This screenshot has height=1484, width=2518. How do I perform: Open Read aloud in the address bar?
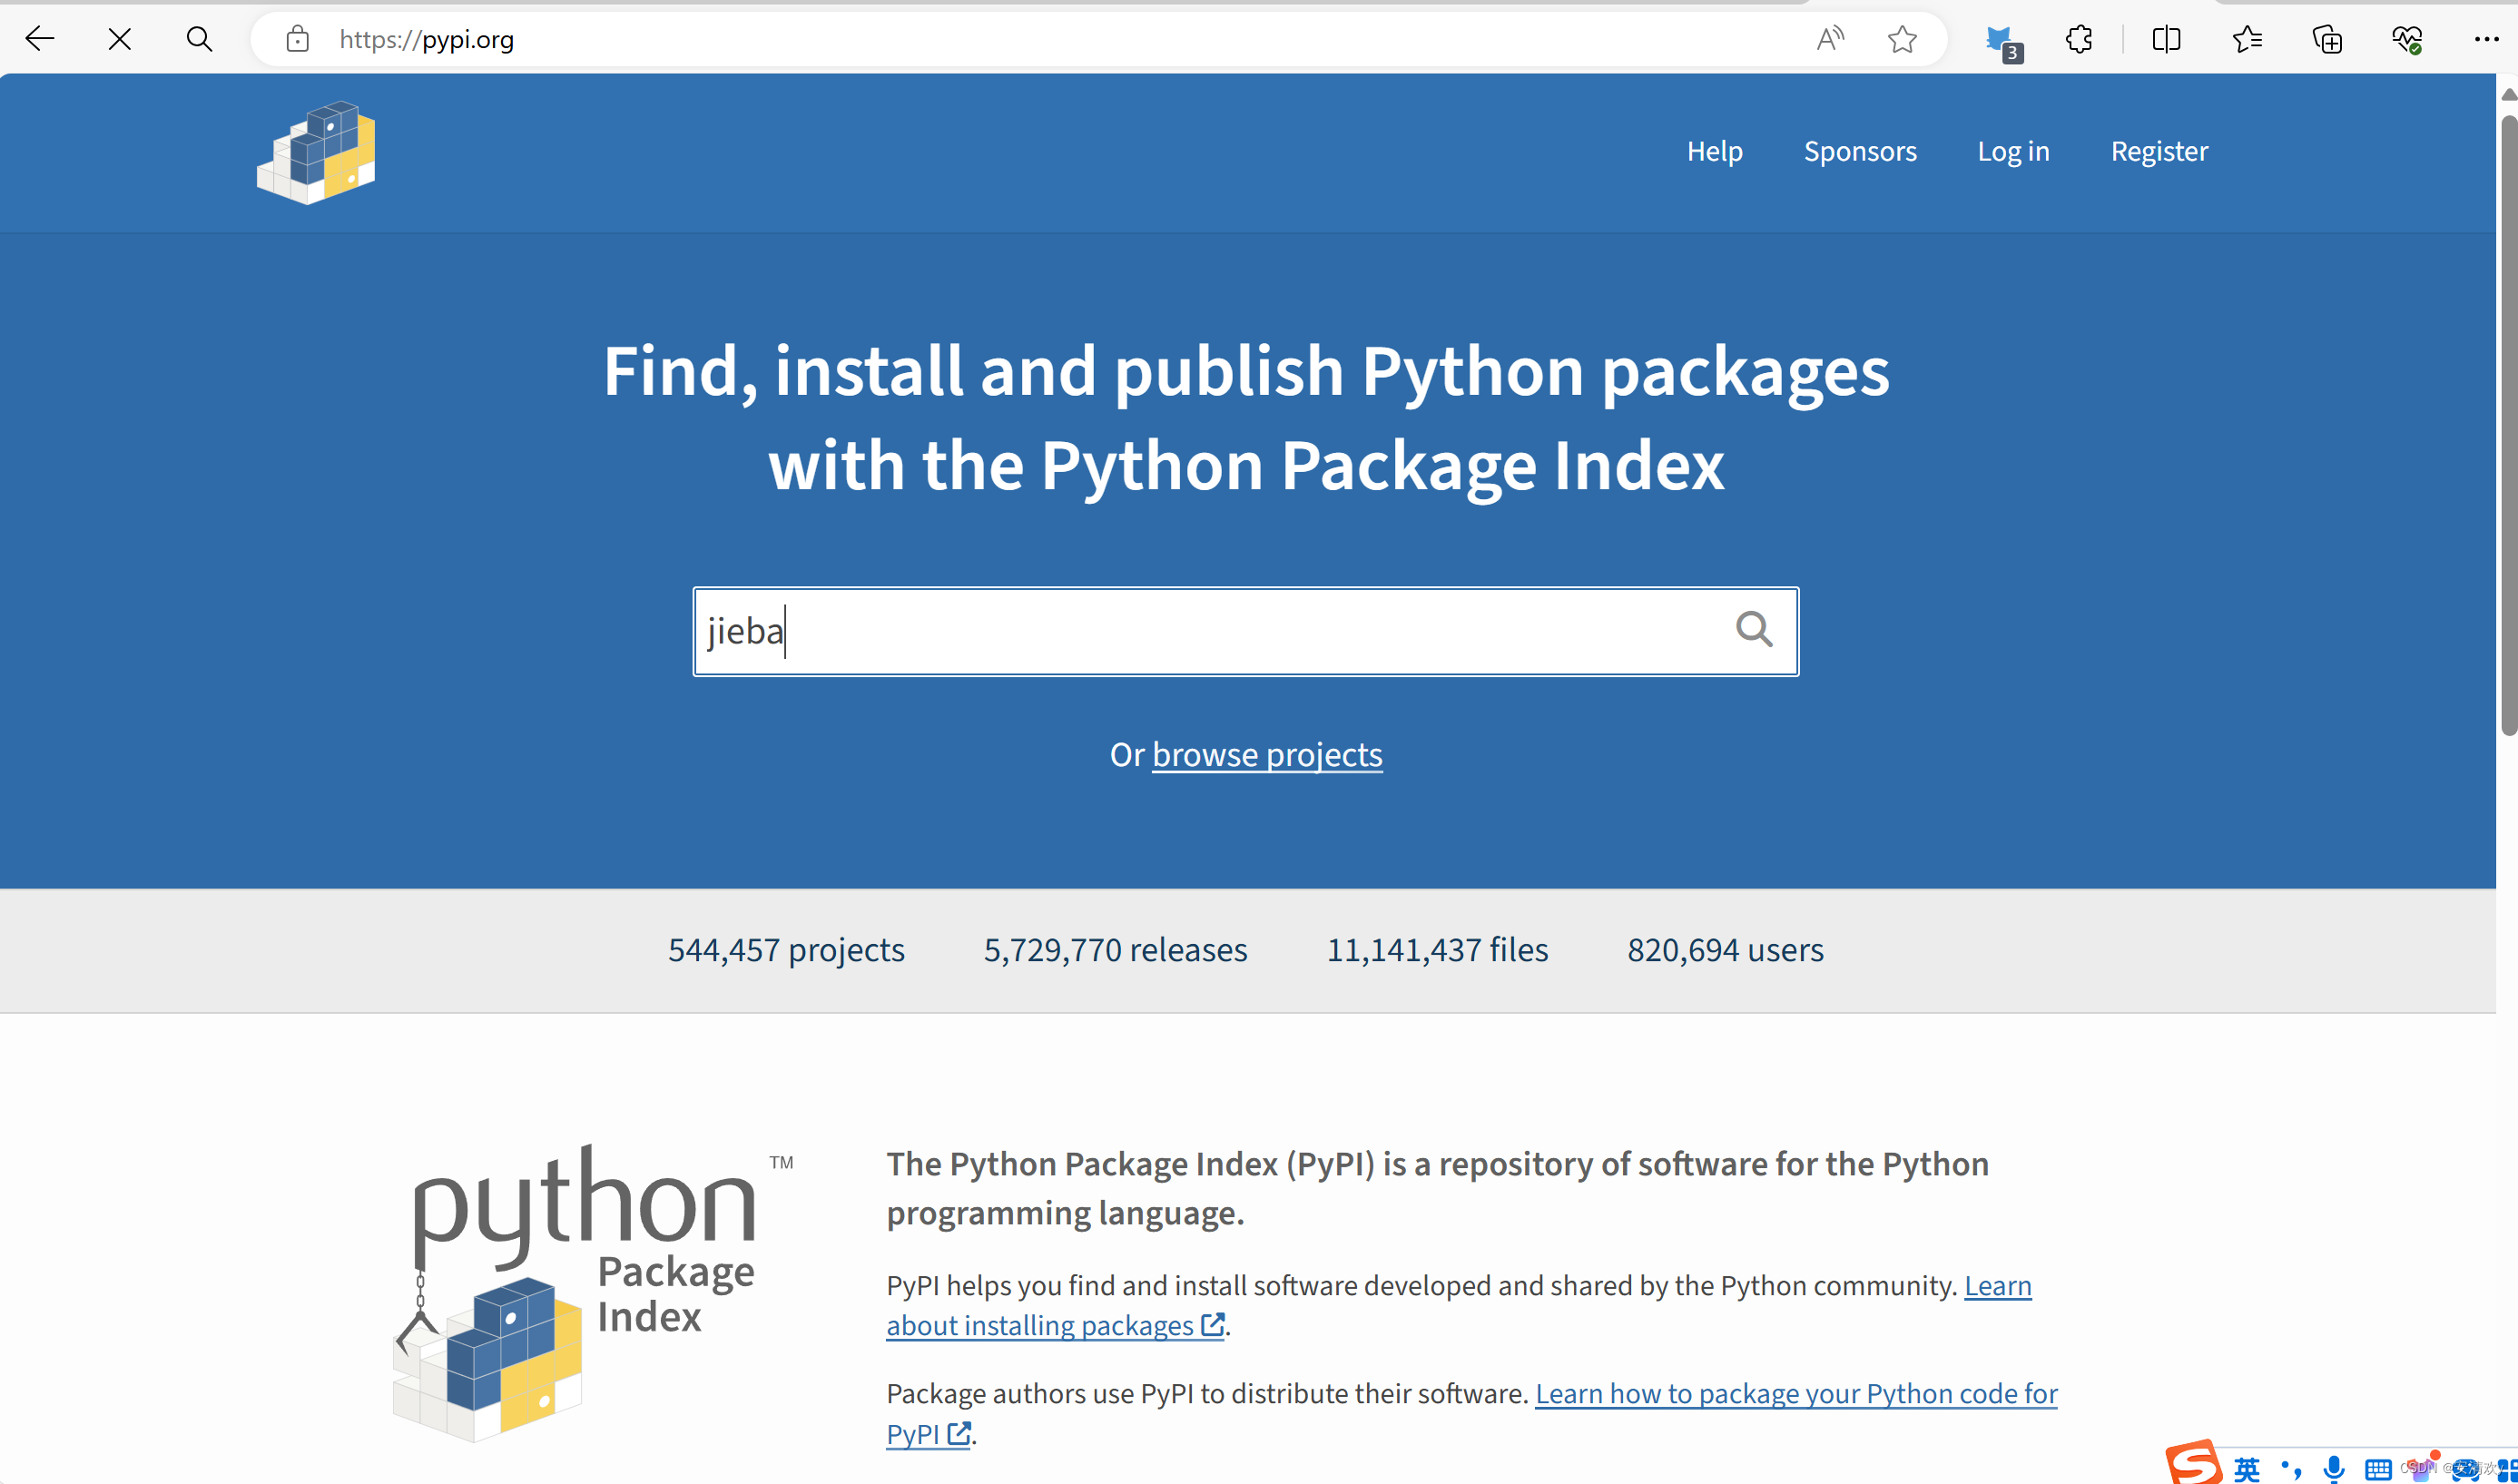coord(1829,39)
